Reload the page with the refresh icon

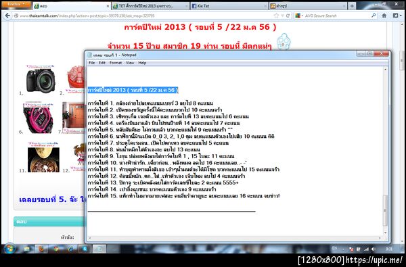[288, 16]
